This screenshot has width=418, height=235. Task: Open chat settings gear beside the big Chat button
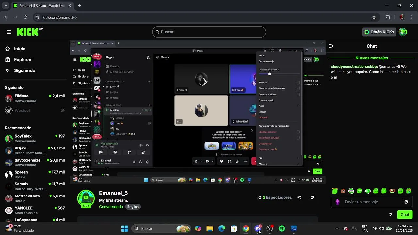[x=391, y=214]
